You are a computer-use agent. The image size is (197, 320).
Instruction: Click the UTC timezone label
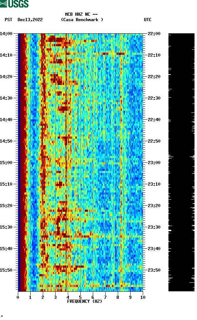pyautogui.click(x=148, y=20)
